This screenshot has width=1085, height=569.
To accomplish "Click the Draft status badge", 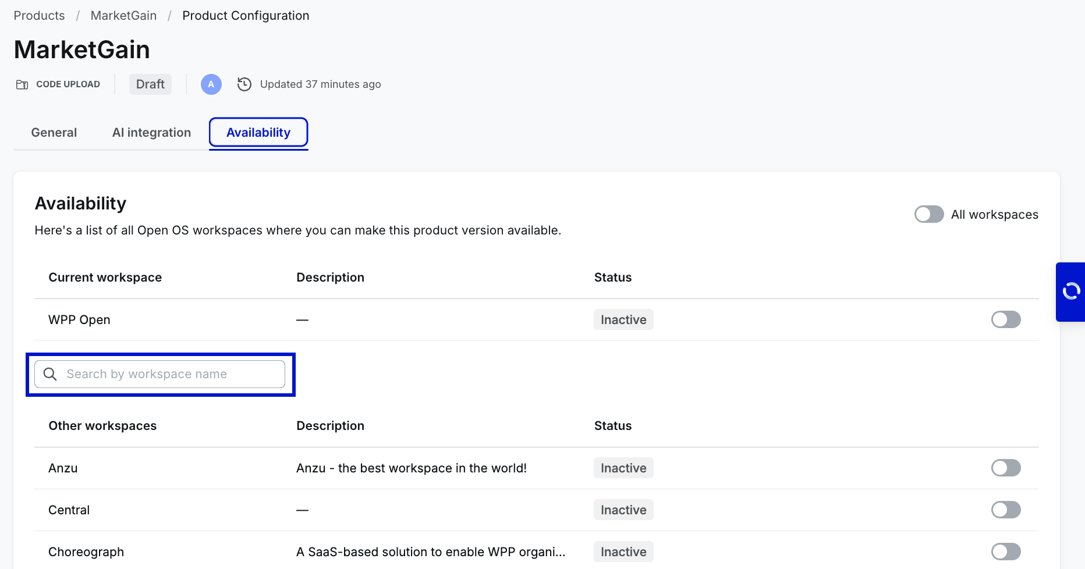I will point(150,84).
